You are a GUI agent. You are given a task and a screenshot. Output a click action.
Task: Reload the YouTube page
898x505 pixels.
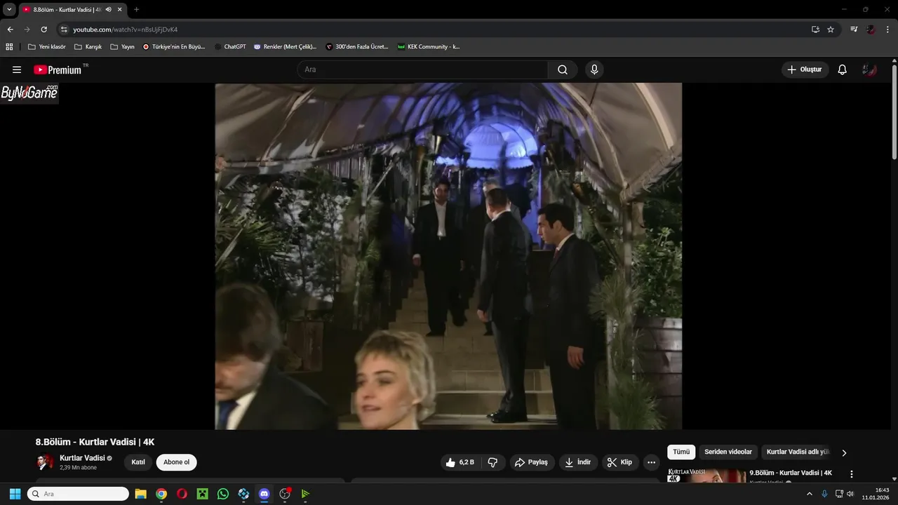click(43, 29)
